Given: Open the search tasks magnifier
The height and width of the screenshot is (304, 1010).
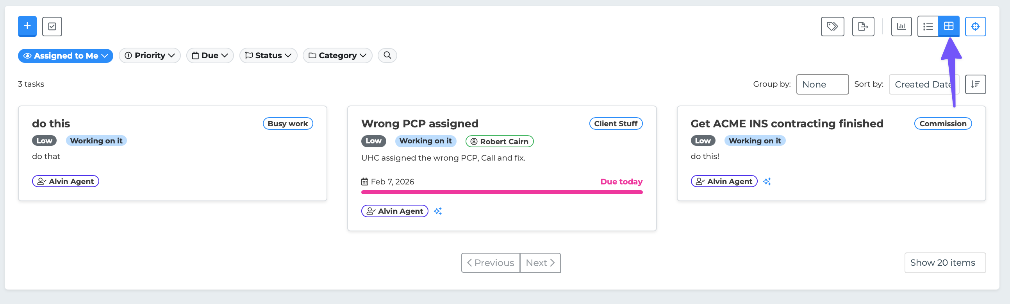Looking at the screenshot, I should [387, 55].
